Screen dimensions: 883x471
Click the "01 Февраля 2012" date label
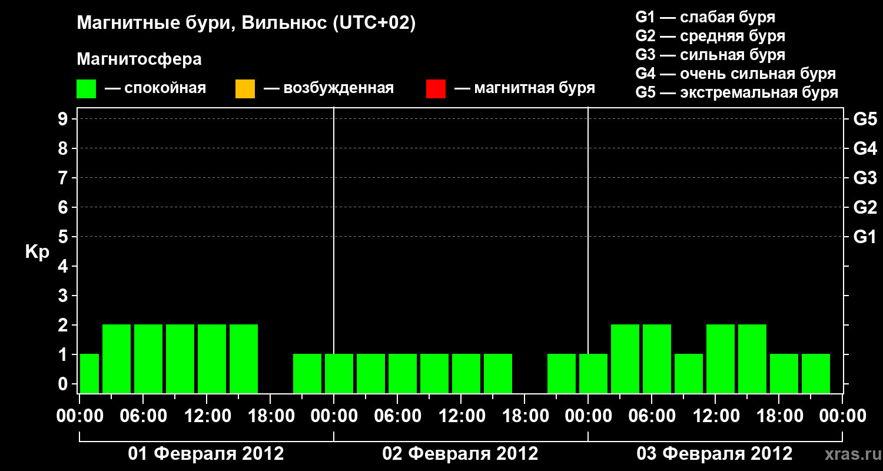[206, 454]
